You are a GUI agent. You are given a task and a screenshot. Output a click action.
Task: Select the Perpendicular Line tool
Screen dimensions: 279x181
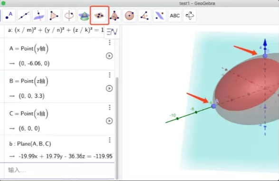point(39,16)
